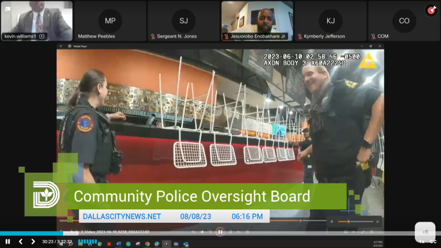Select Jesuorobo Enobakhare Jr video tile
This screenshot has width=441, height=248.
click(x=257, y=21)
